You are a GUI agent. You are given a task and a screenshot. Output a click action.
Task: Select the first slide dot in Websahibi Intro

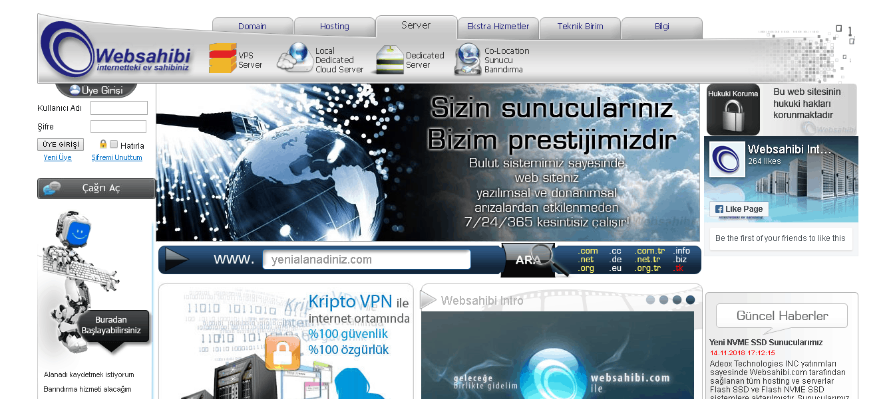point(650,300)
